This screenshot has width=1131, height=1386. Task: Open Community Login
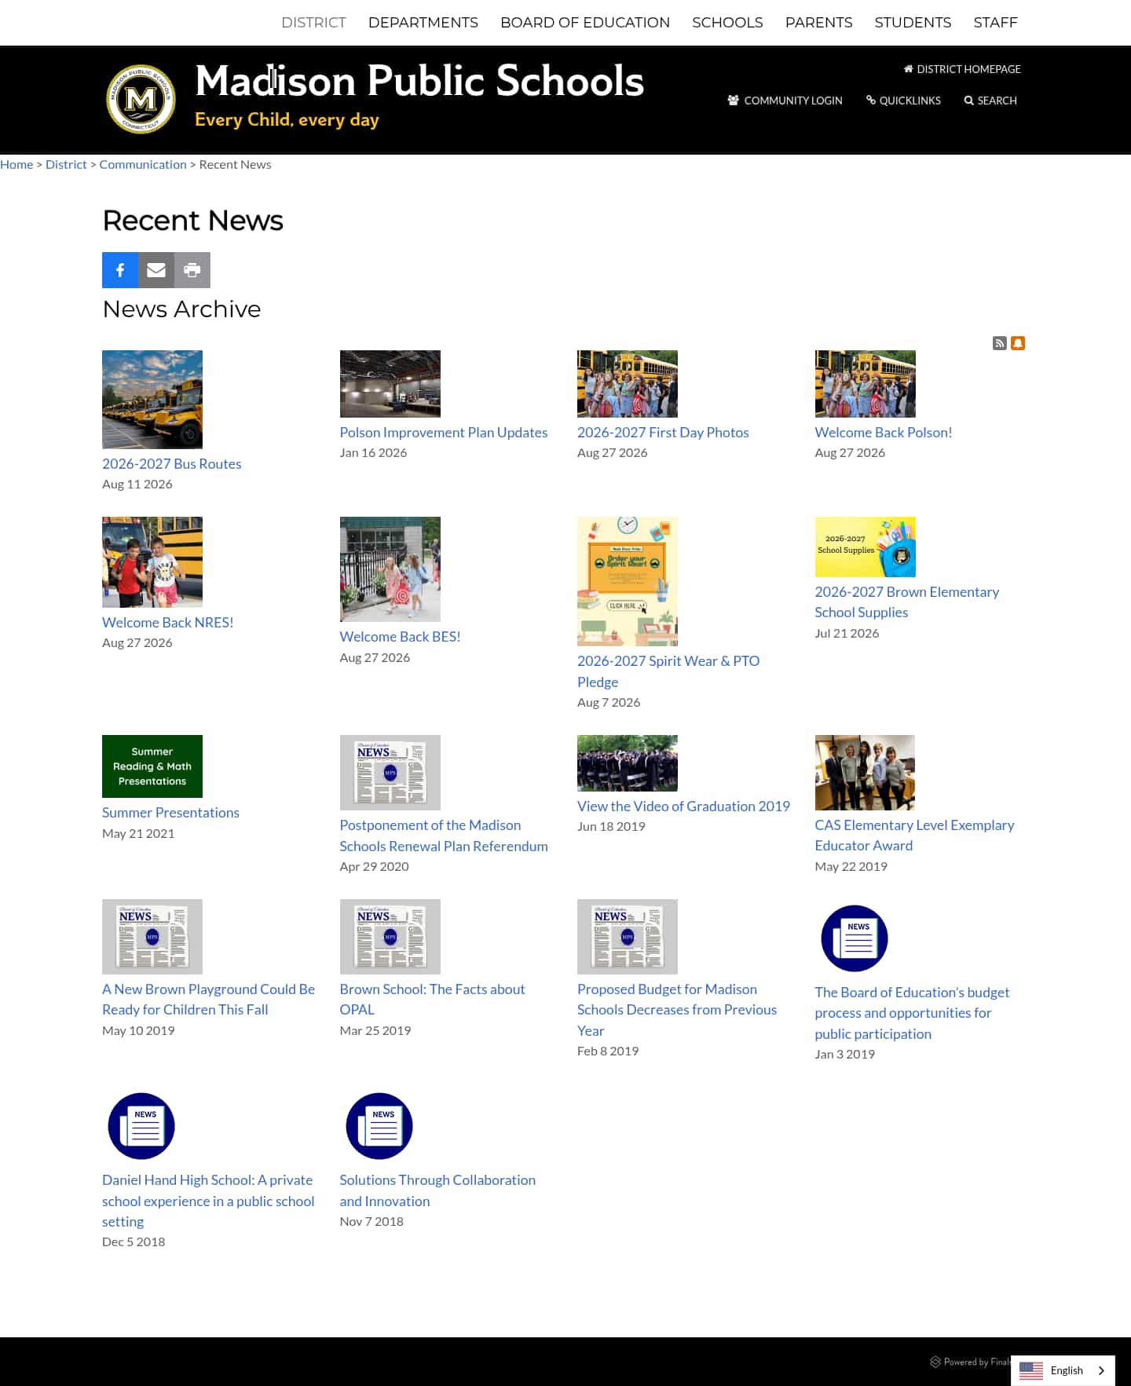pyautogui.click(x=785, y=101)
